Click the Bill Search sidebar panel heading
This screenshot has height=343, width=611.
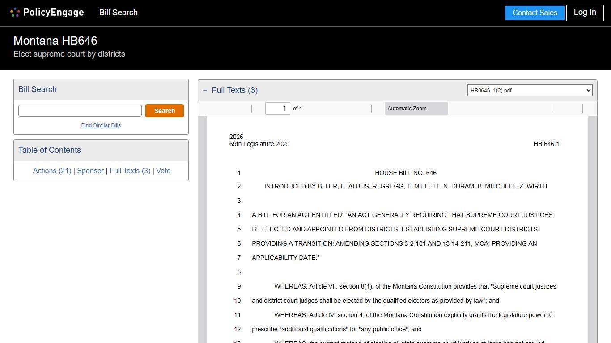pos(38,89)
